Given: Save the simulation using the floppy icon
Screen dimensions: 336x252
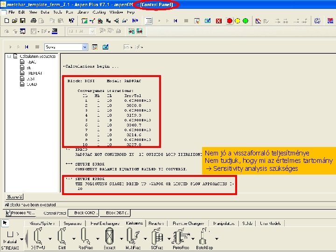Looking at the screenshot, I should (x=22, y=21).
